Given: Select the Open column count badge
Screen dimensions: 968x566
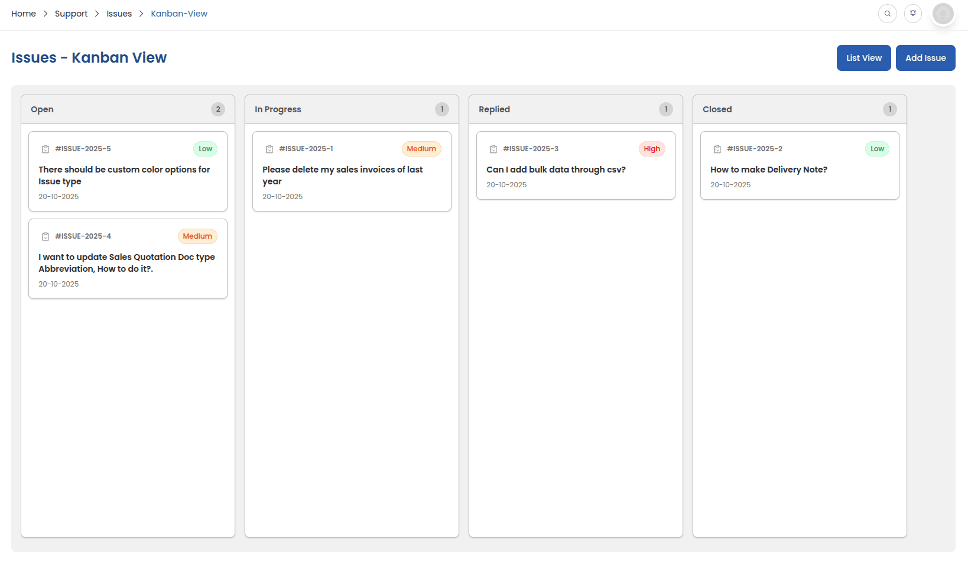Looking at the screenshot, I should point(218,109).
